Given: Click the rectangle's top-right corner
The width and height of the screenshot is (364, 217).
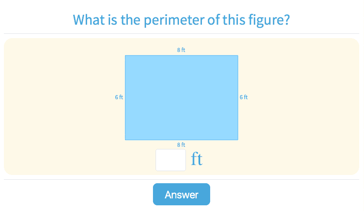Looking at the screenshot, I should pyautogui.click(x=237, y=55).
